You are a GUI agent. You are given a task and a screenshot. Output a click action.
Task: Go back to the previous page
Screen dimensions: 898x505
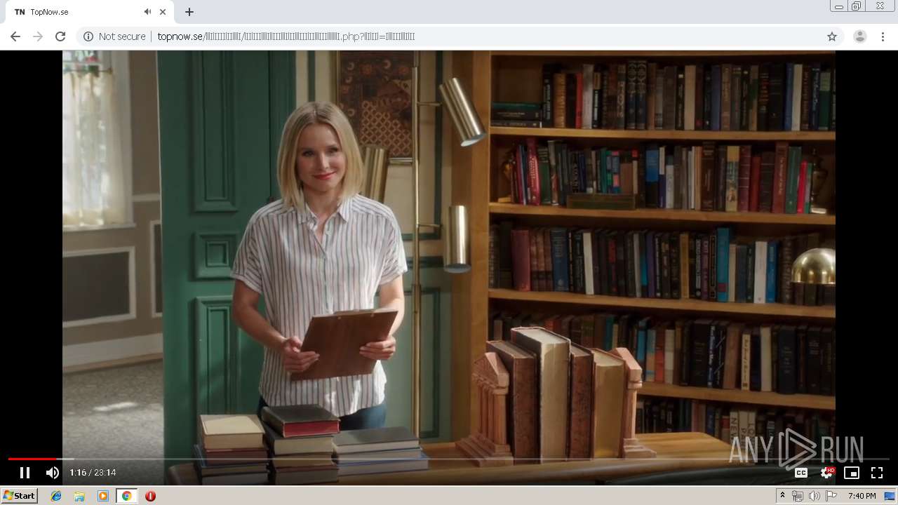coord(15,36)
